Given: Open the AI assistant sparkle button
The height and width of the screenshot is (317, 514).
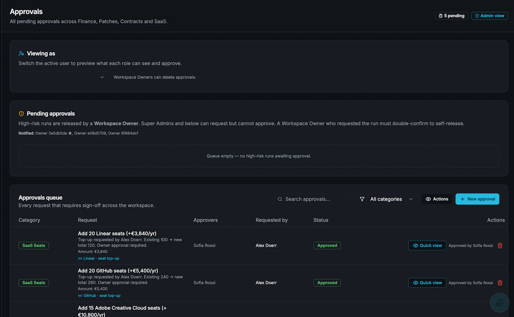Looking at the screenshot, I should (x=500, y=303).
